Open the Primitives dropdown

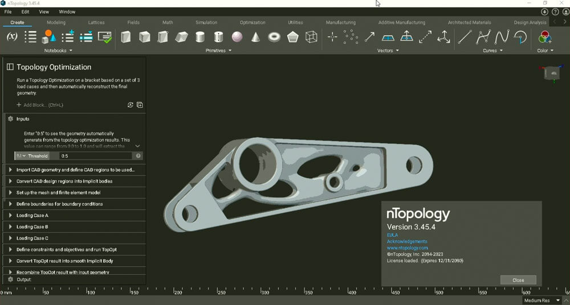[218, 51]
